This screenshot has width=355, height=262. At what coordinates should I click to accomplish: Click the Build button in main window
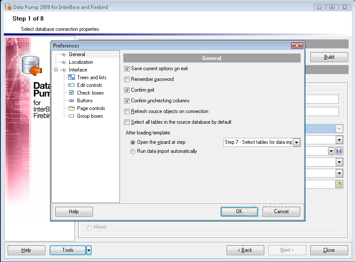tap(329, 57)
